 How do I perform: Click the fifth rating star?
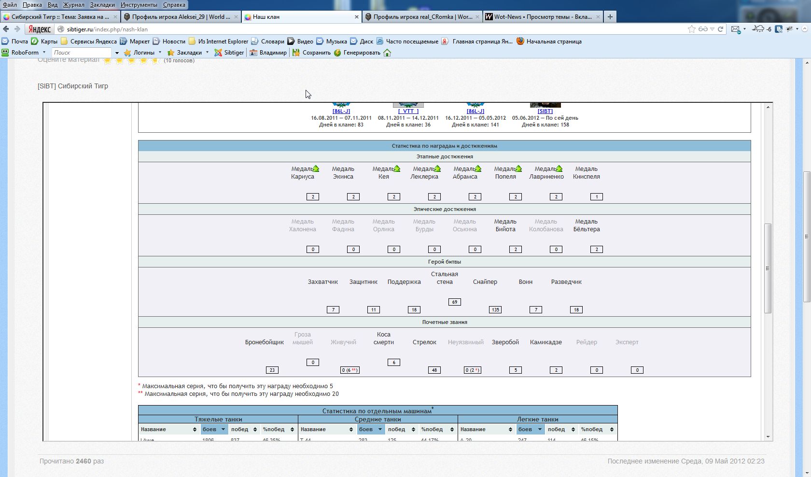155,61
